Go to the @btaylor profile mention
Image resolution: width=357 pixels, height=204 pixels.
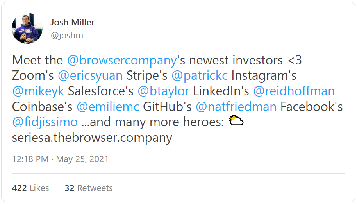(164, 91)
